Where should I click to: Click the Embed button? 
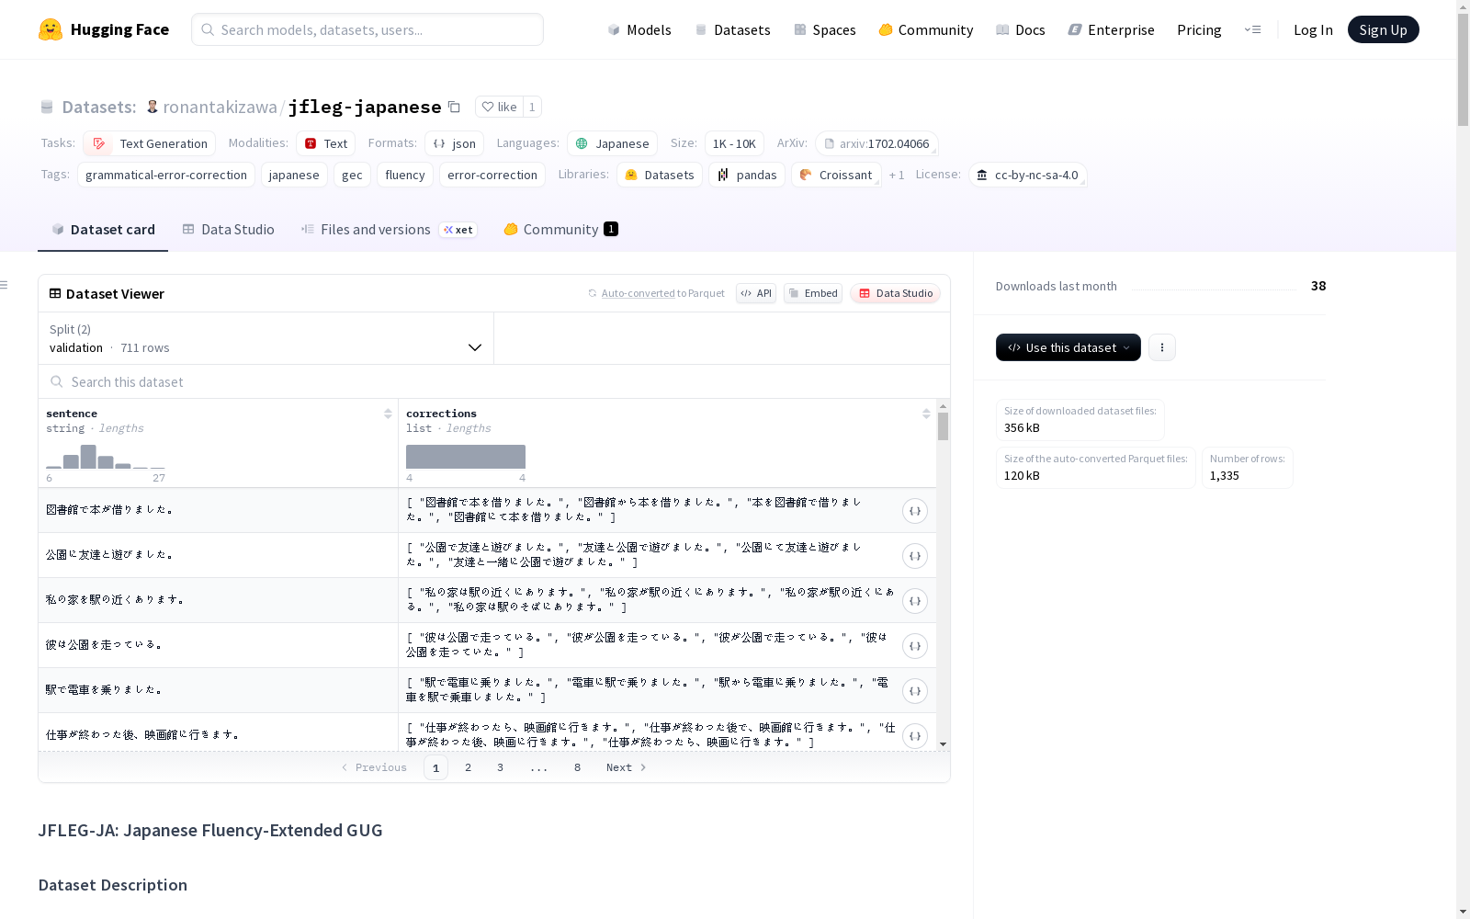pos(813,293)
